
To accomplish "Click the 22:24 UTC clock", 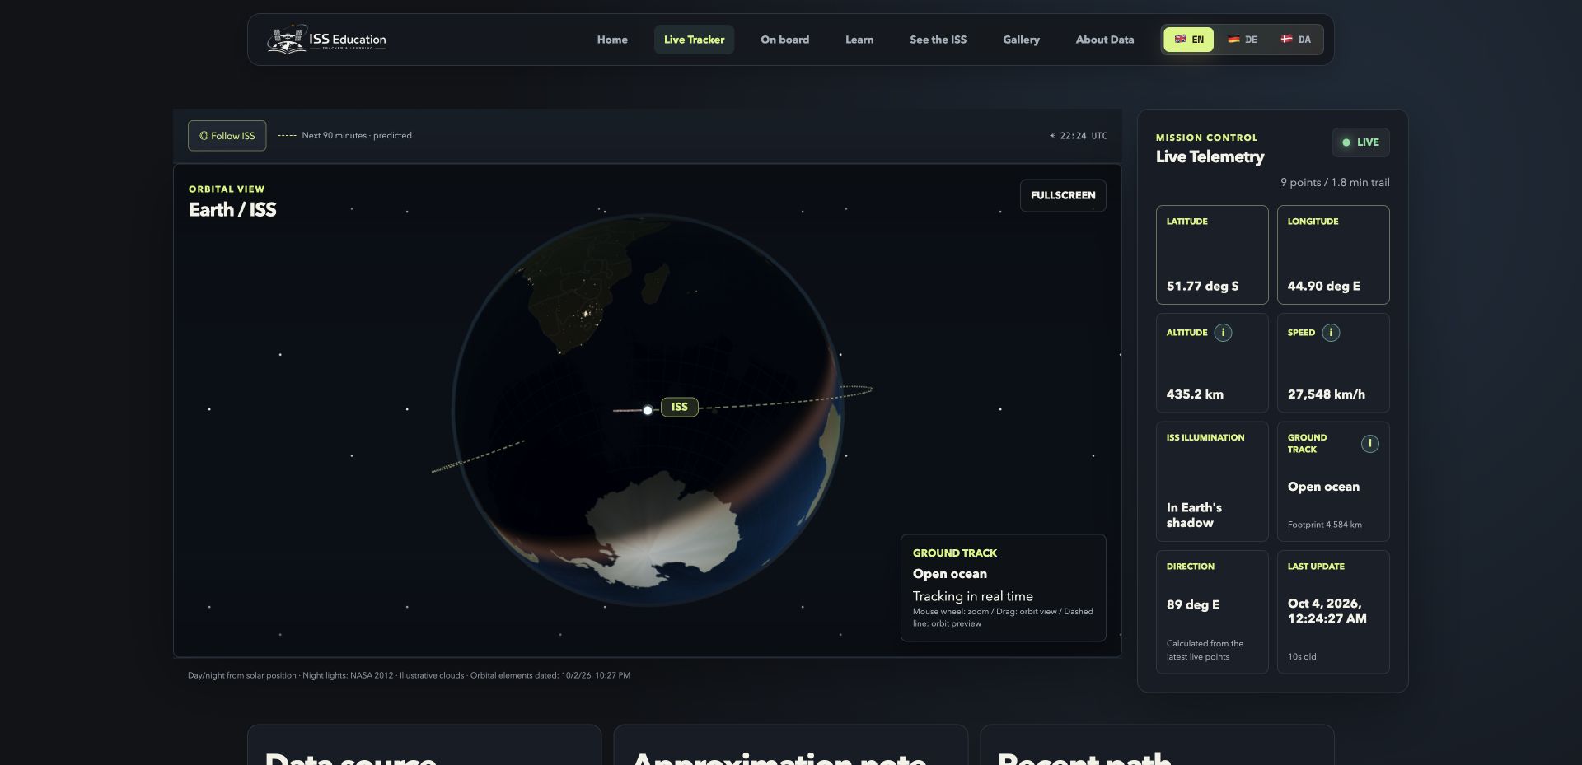I will coord(1079,136).
